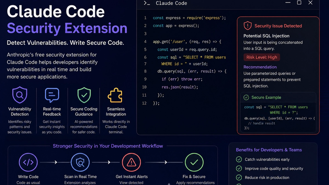
Task: Click the Security Extension purple heading
Action: pyautogui.click(x=67, y=28)
